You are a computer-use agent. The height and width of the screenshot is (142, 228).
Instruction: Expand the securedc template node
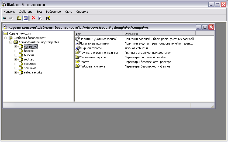pos(16,64)
